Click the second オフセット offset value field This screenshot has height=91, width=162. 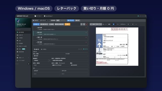(x=133, y=24)
